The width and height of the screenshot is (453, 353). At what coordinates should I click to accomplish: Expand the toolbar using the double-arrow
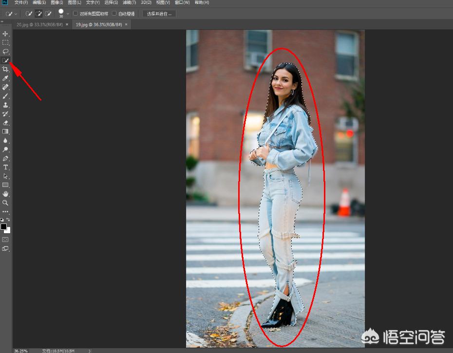tap(2, 21)
